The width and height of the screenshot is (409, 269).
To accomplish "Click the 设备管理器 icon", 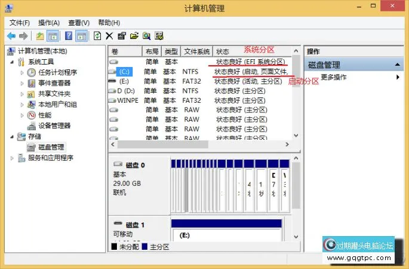I will (x=31, y=126).
